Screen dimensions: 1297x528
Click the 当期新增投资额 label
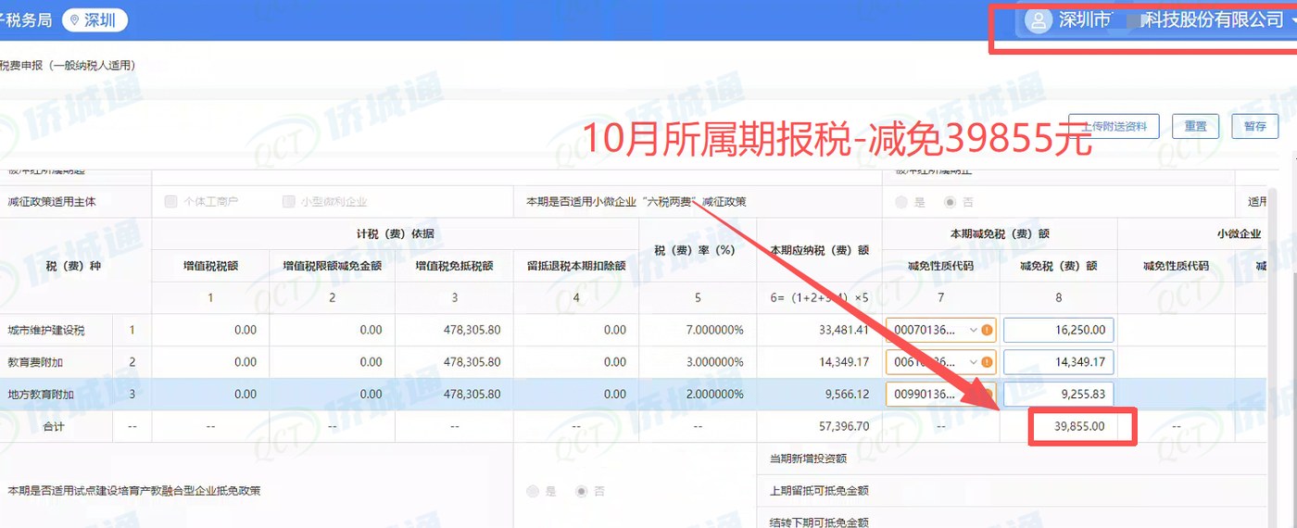click(808, 458)
